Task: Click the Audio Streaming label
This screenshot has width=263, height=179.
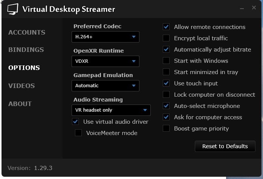Action: (x=98, y=100)
